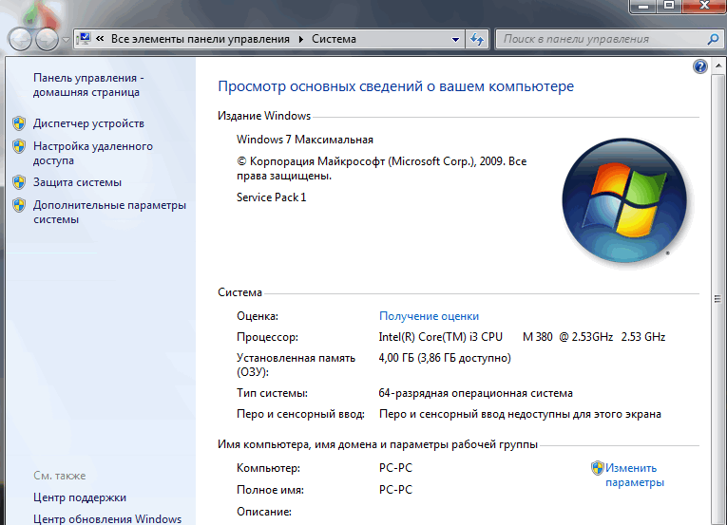This screenshot has width=727, height=525.
Task: Expand arrow before 'Система' breadcrumb
Action: 301,39
